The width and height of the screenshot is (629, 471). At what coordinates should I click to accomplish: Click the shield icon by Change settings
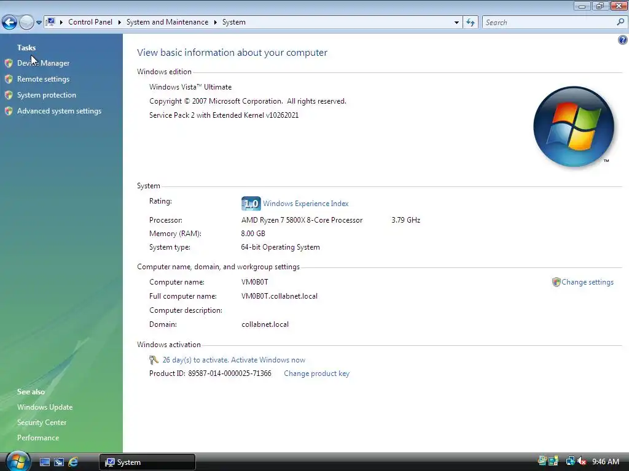(x=556, y=282)
